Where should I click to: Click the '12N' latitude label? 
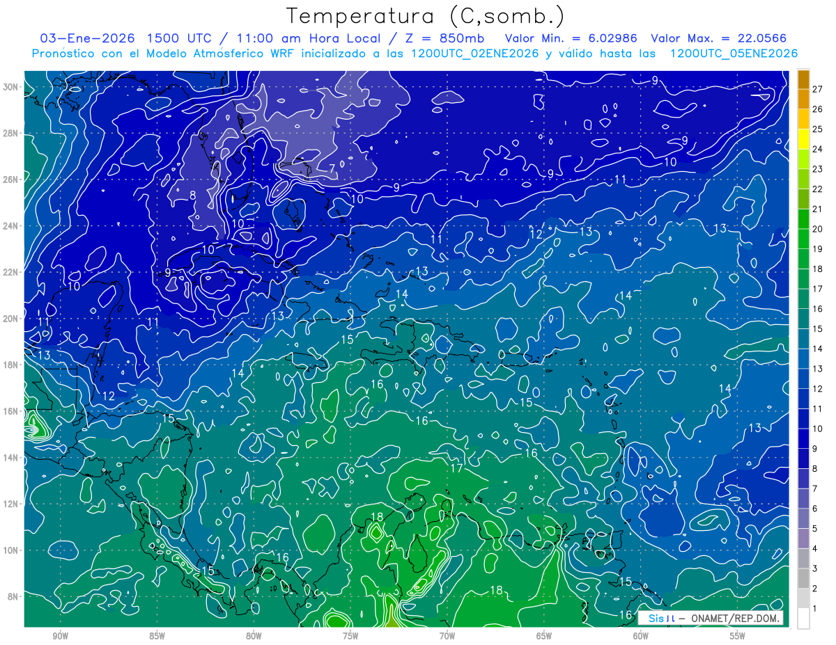pyautogui.click(x=11, y=504)
